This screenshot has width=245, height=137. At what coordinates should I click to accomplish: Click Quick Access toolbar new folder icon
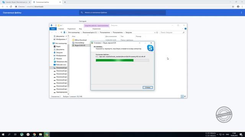(59, 25)
